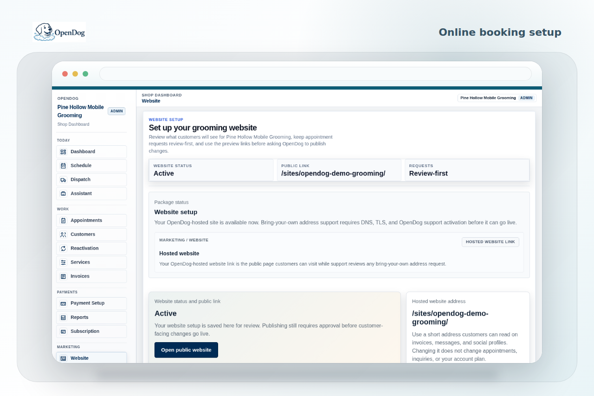Click the yellow minimize window dot
The width and height of the screenshot is (594, 396).
coord(75,74)
